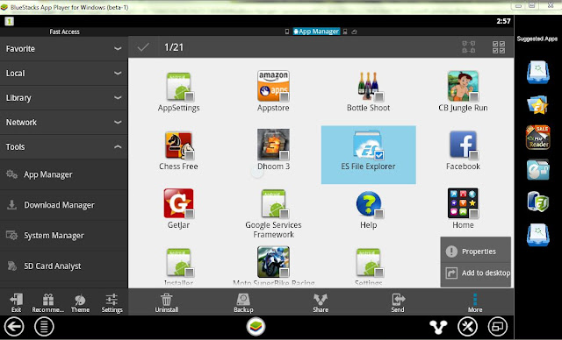
Task: Tick the Appstore checkbox
Action: (x=285, y=96)
